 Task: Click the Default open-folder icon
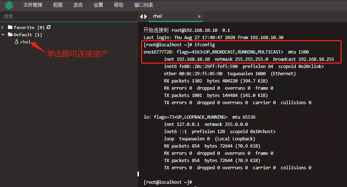(x=11, y=35)
